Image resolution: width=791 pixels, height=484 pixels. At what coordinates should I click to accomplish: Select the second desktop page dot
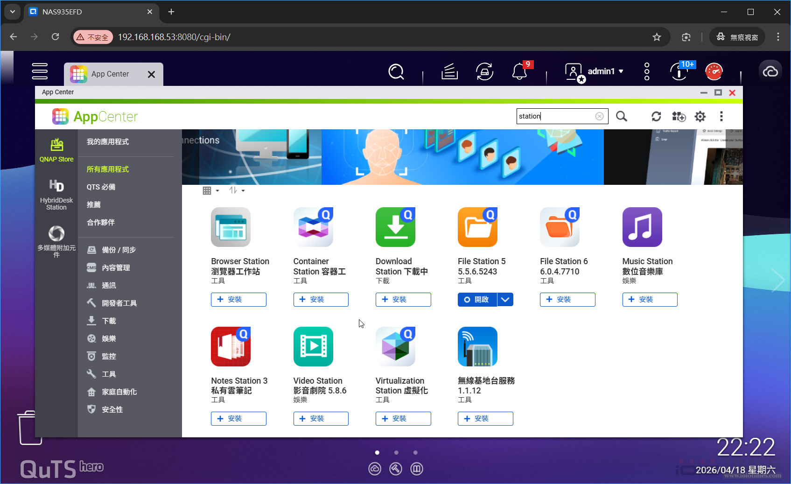click(x=396, y=452)
